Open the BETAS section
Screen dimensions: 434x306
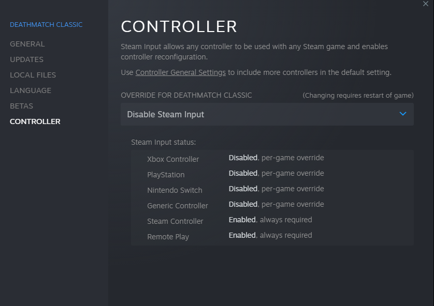coord(21,106)
